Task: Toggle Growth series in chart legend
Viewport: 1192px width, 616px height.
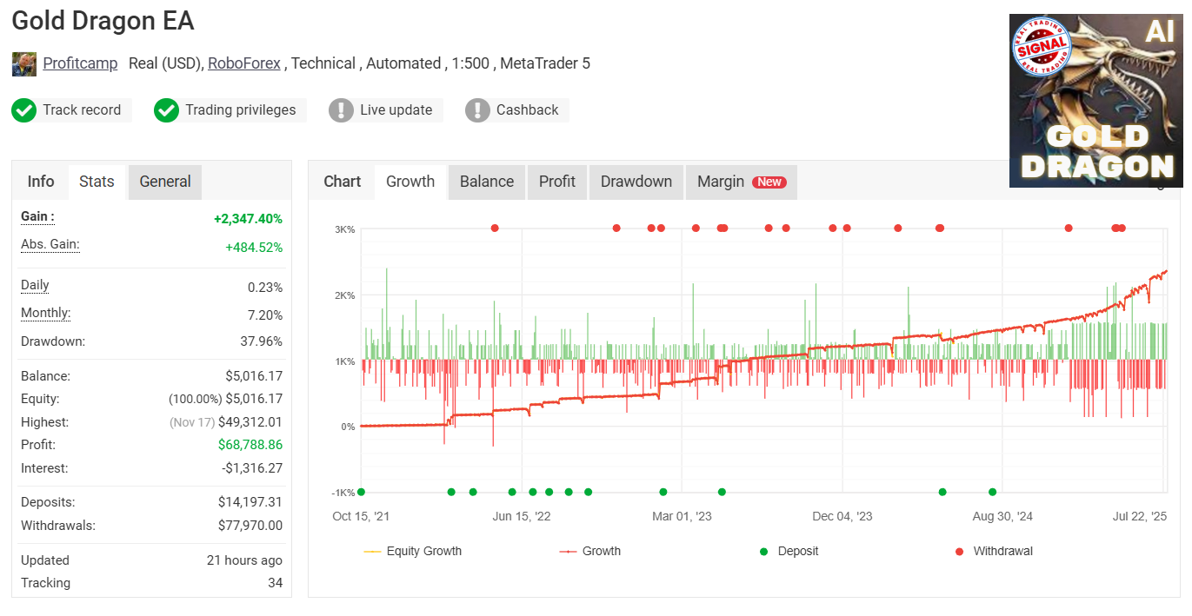Action: coord(590,551)
